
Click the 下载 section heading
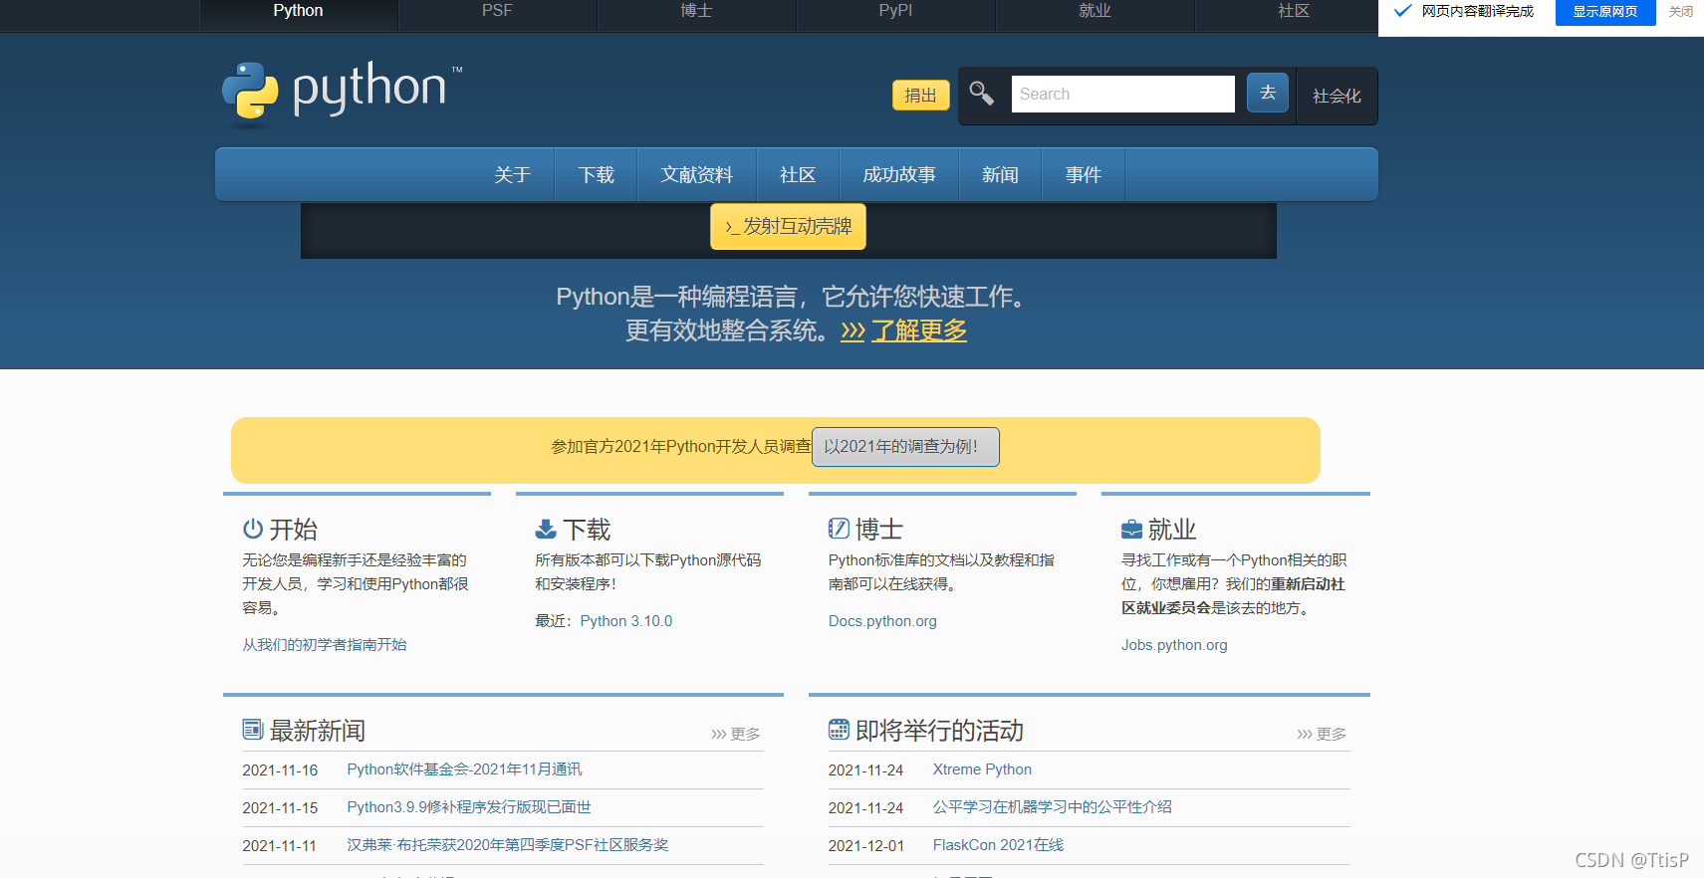587,530
